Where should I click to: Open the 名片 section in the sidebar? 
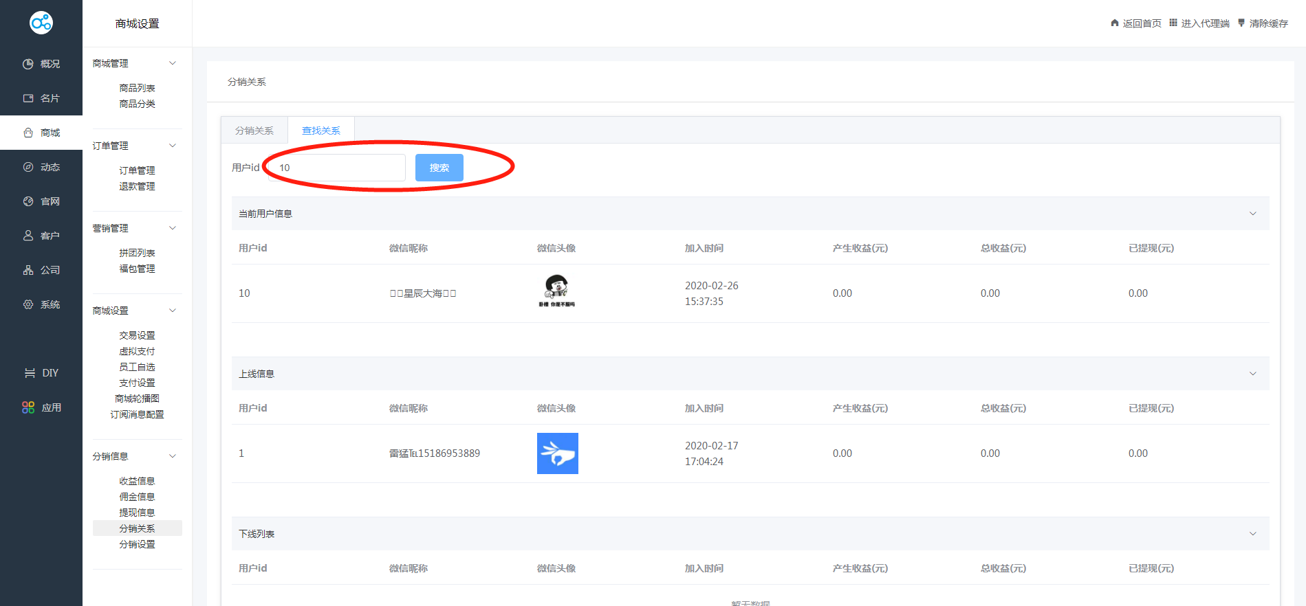[41, 98]
